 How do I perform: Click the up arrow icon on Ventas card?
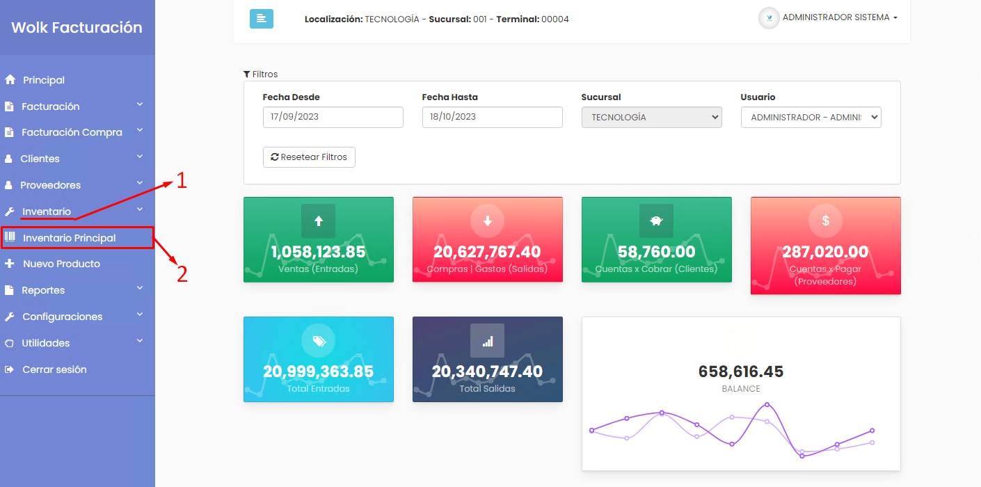coord(319,221)
